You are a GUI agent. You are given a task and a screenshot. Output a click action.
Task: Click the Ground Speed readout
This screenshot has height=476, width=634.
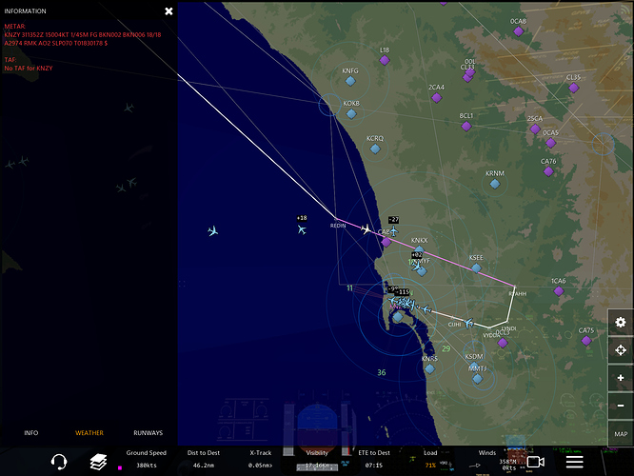click(x=146, y=459)
